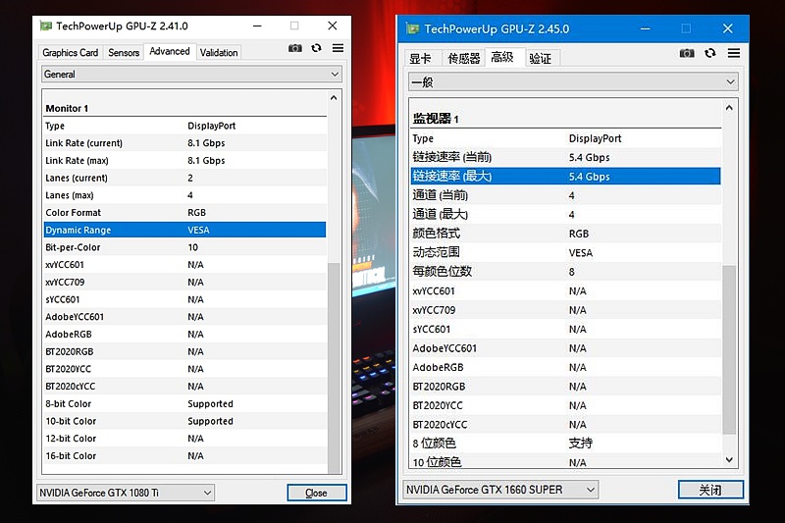Expand the General category dropdown

pyautogui.click(x=191, y=74)
